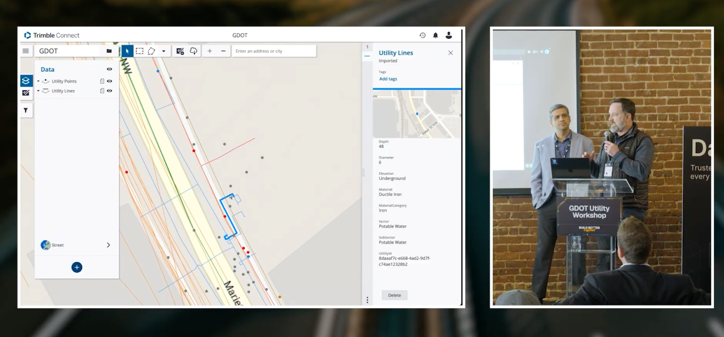This screenshot has width=724, height=337.
Task: Focus the address or city search field
Action: pyautogui.click(x=274, y=51)
